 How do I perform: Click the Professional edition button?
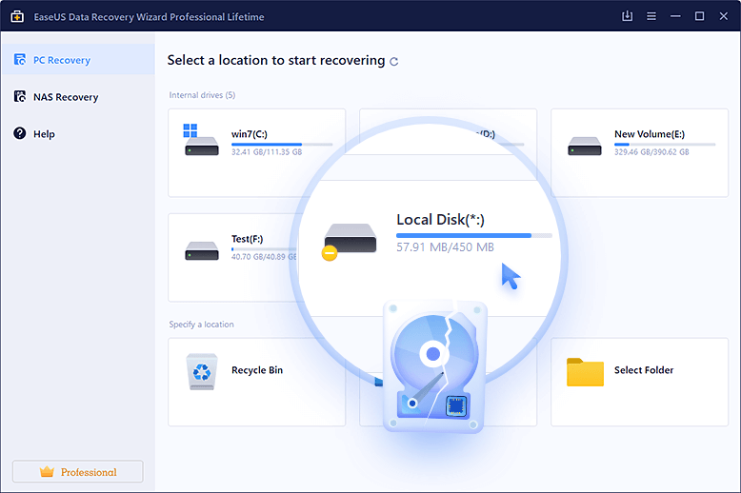point(77,472)
